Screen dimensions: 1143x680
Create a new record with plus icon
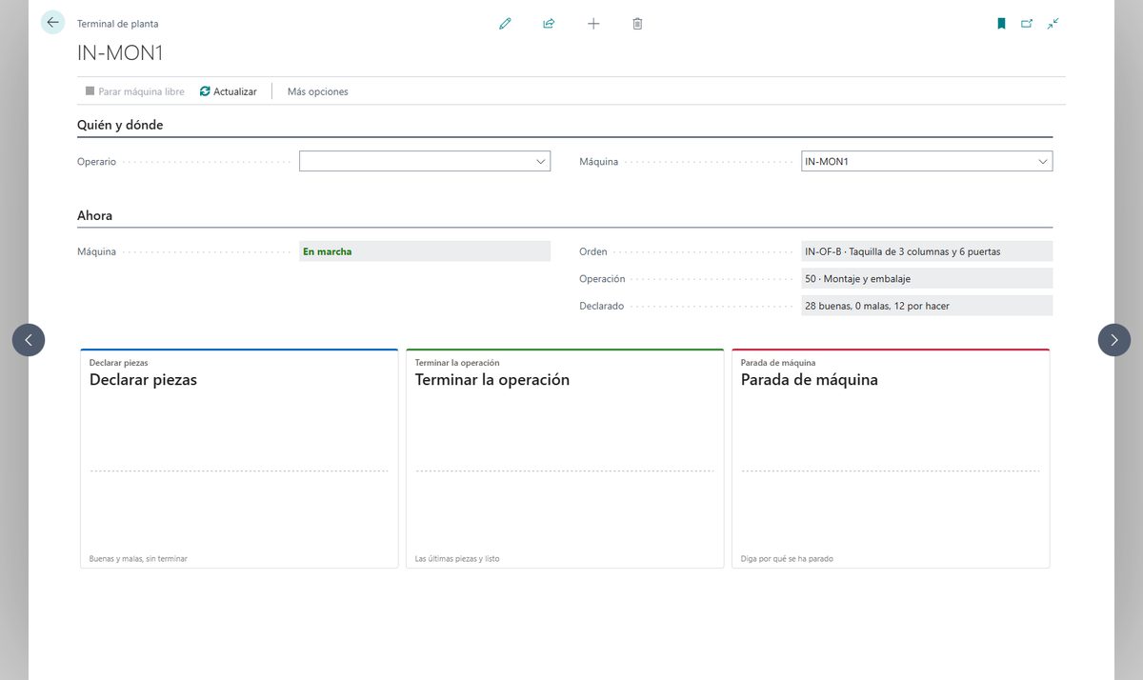coord(593,24)
